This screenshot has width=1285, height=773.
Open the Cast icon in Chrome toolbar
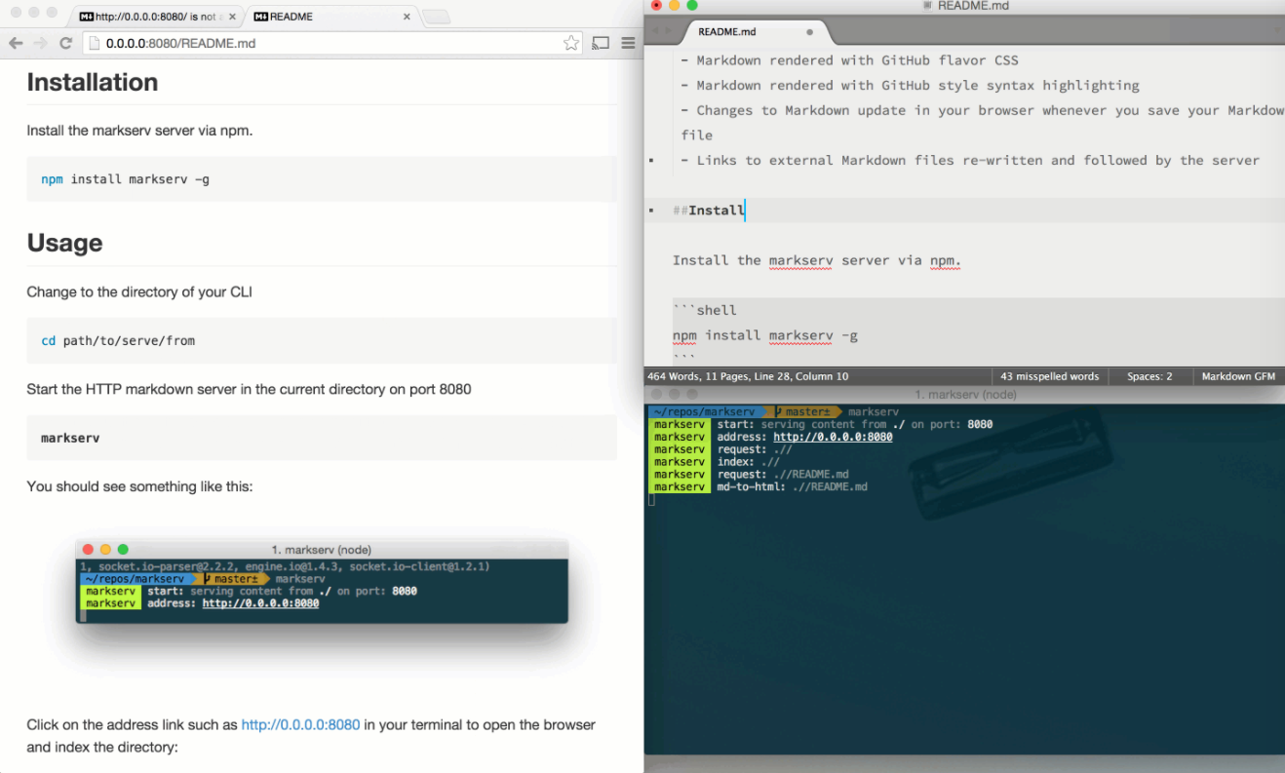pyautogui.click(x=601, y=43)
